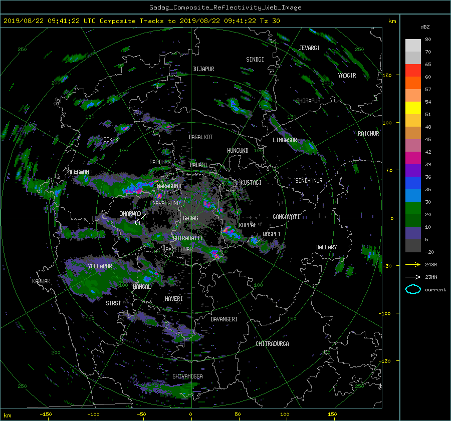The width and height of the screenshot is (451, 421).
Task: Pick the lightest gray 70–80 dBZ swatch
Action: (413, 45)
